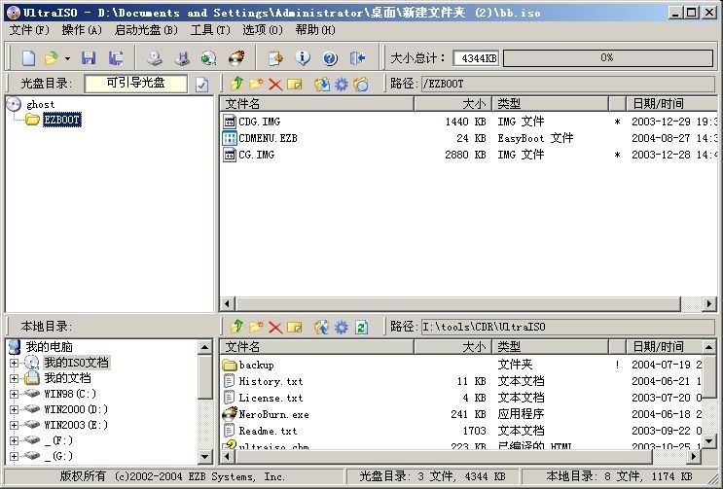Expand the 我的文档 tree node

(14, 378)
